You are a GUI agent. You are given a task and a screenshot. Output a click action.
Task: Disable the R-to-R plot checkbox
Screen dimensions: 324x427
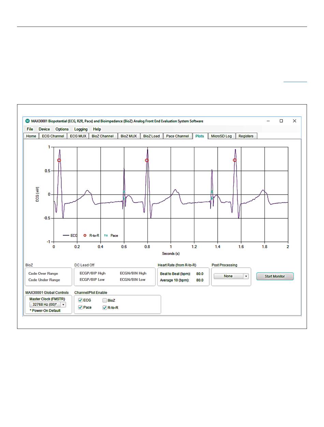[x=105, y=307]
